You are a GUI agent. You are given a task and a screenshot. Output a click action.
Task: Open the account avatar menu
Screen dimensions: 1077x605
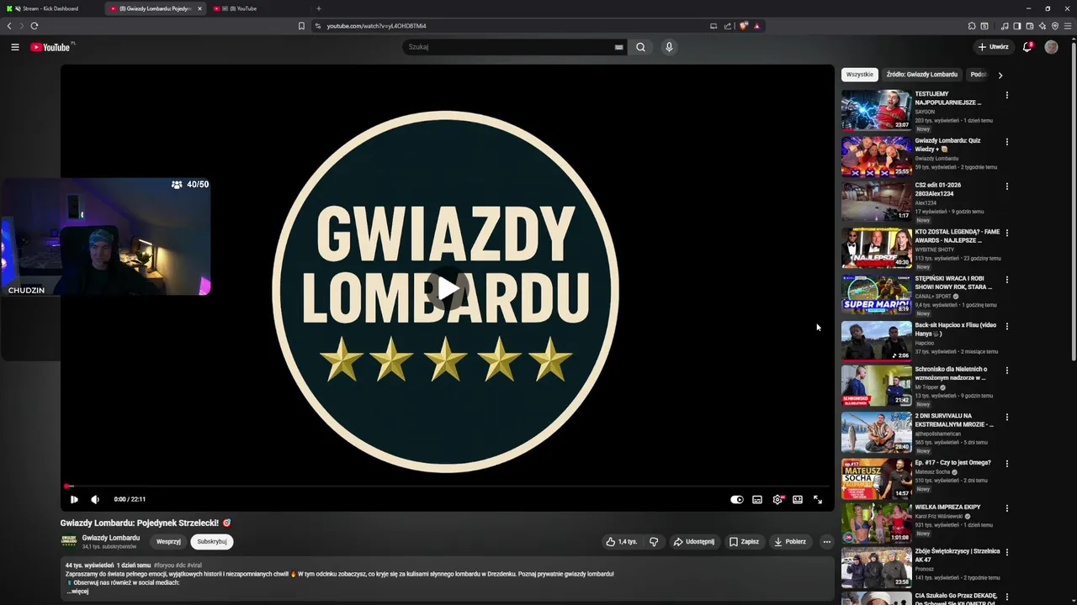(1051, 47)
